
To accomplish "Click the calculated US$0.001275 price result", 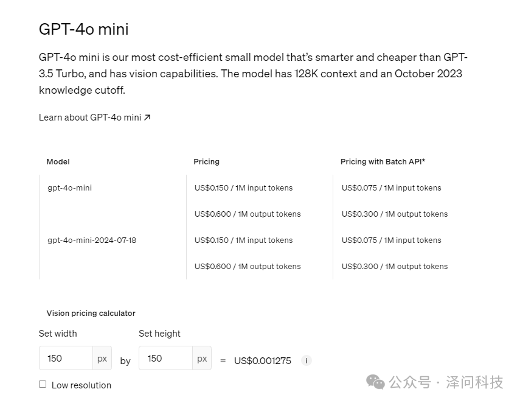I will (263, 360).
